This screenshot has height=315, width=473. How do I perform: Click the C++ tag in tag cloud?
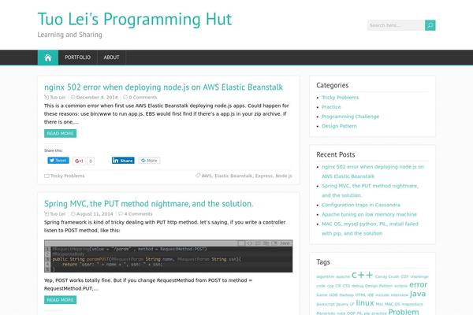(362, 275)
